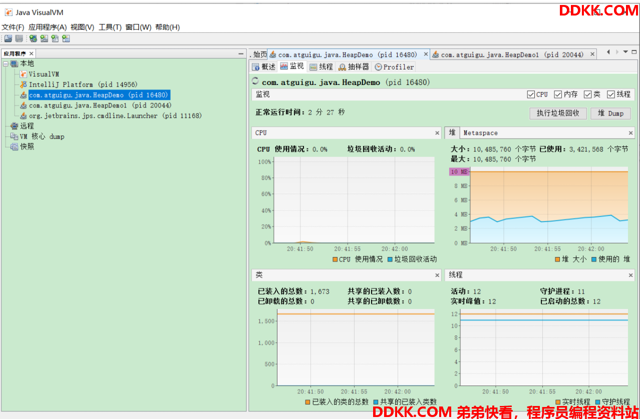Screen dimensions: 640x419
Task: Click the third main toolbar icon
Action: click(x=33, y=38)
